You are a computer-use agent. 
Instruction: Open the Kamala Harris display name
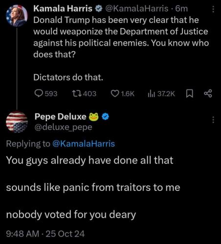point(63,9)
